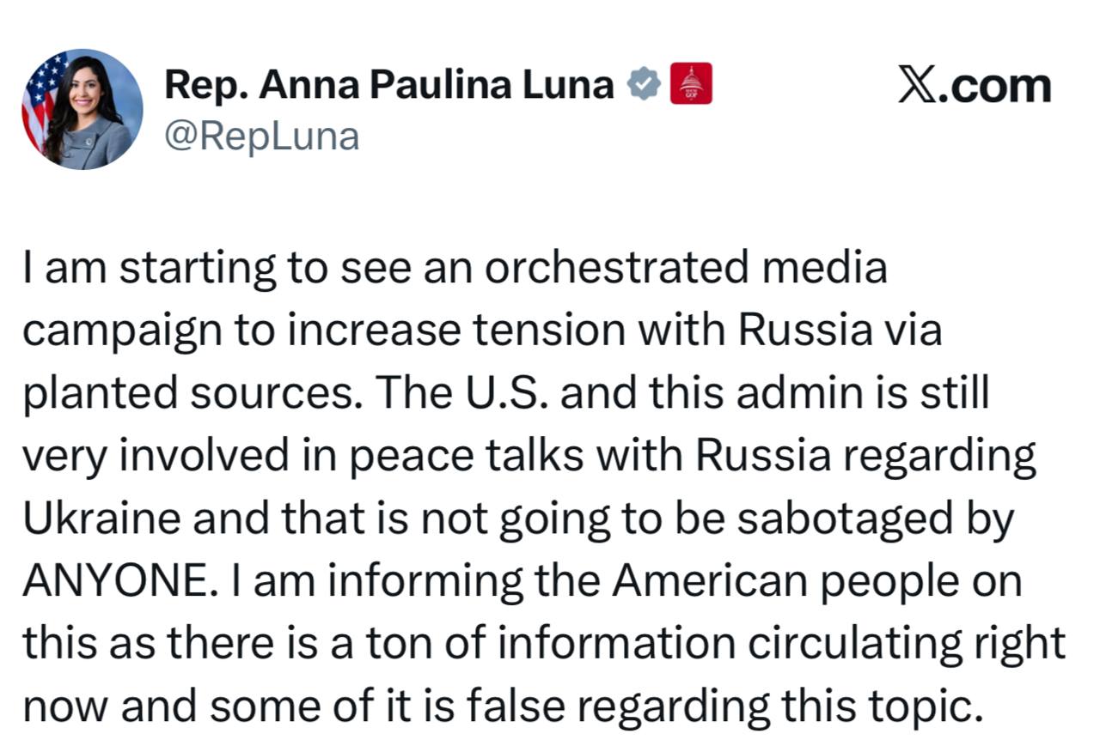The image size is (1100, 752).
Task: Click the word "sabotaged" in the tweet
Action: point(846,519)
